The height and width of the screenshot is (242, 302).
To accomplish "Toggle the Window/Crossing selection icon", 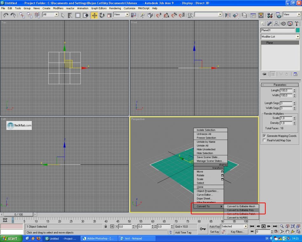I will point(85,15).
